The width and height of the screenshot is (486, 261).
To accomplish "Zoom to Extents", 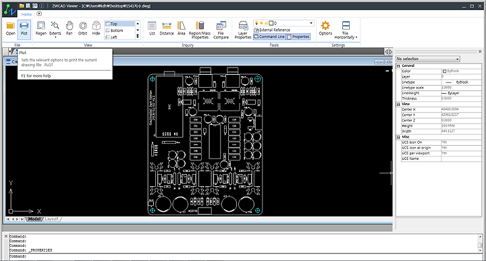I will point(55,30).
